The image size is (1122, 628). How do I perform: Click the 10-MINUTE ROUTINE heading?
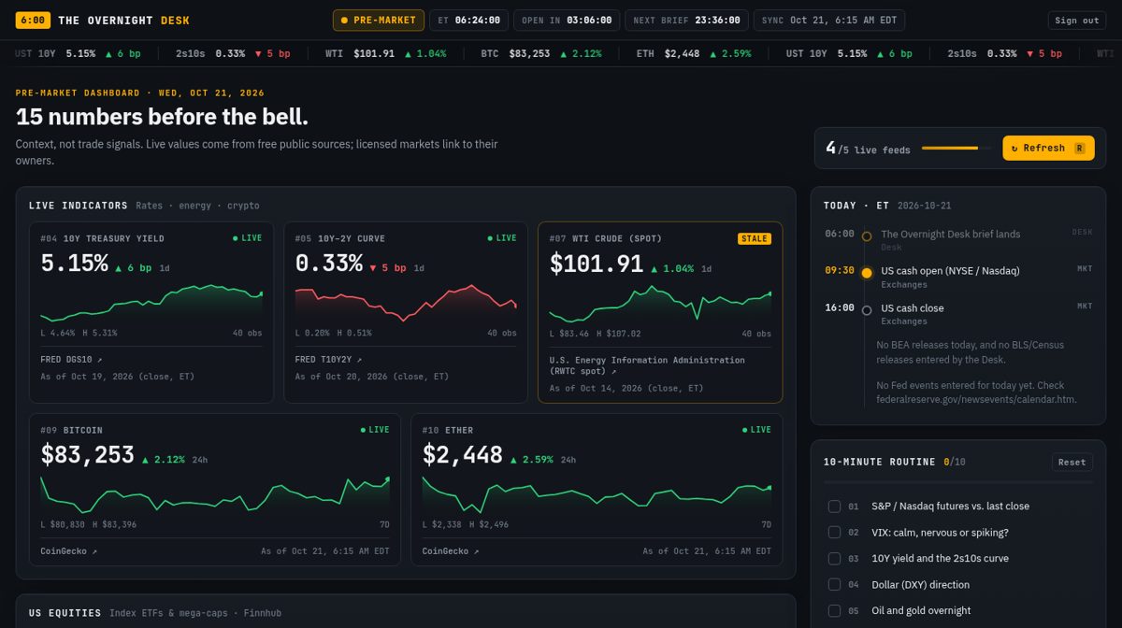[880, 462]
